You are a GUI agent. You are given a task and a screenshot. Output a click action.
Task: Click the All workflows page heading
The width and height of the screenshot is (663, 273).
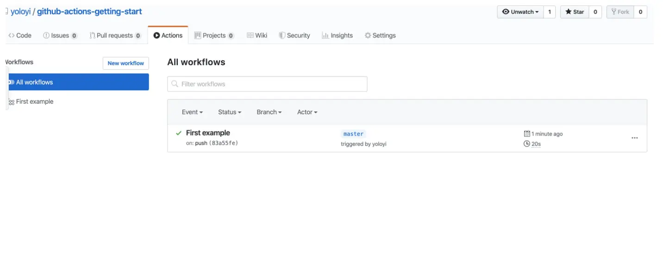click(x=196, y=62)
